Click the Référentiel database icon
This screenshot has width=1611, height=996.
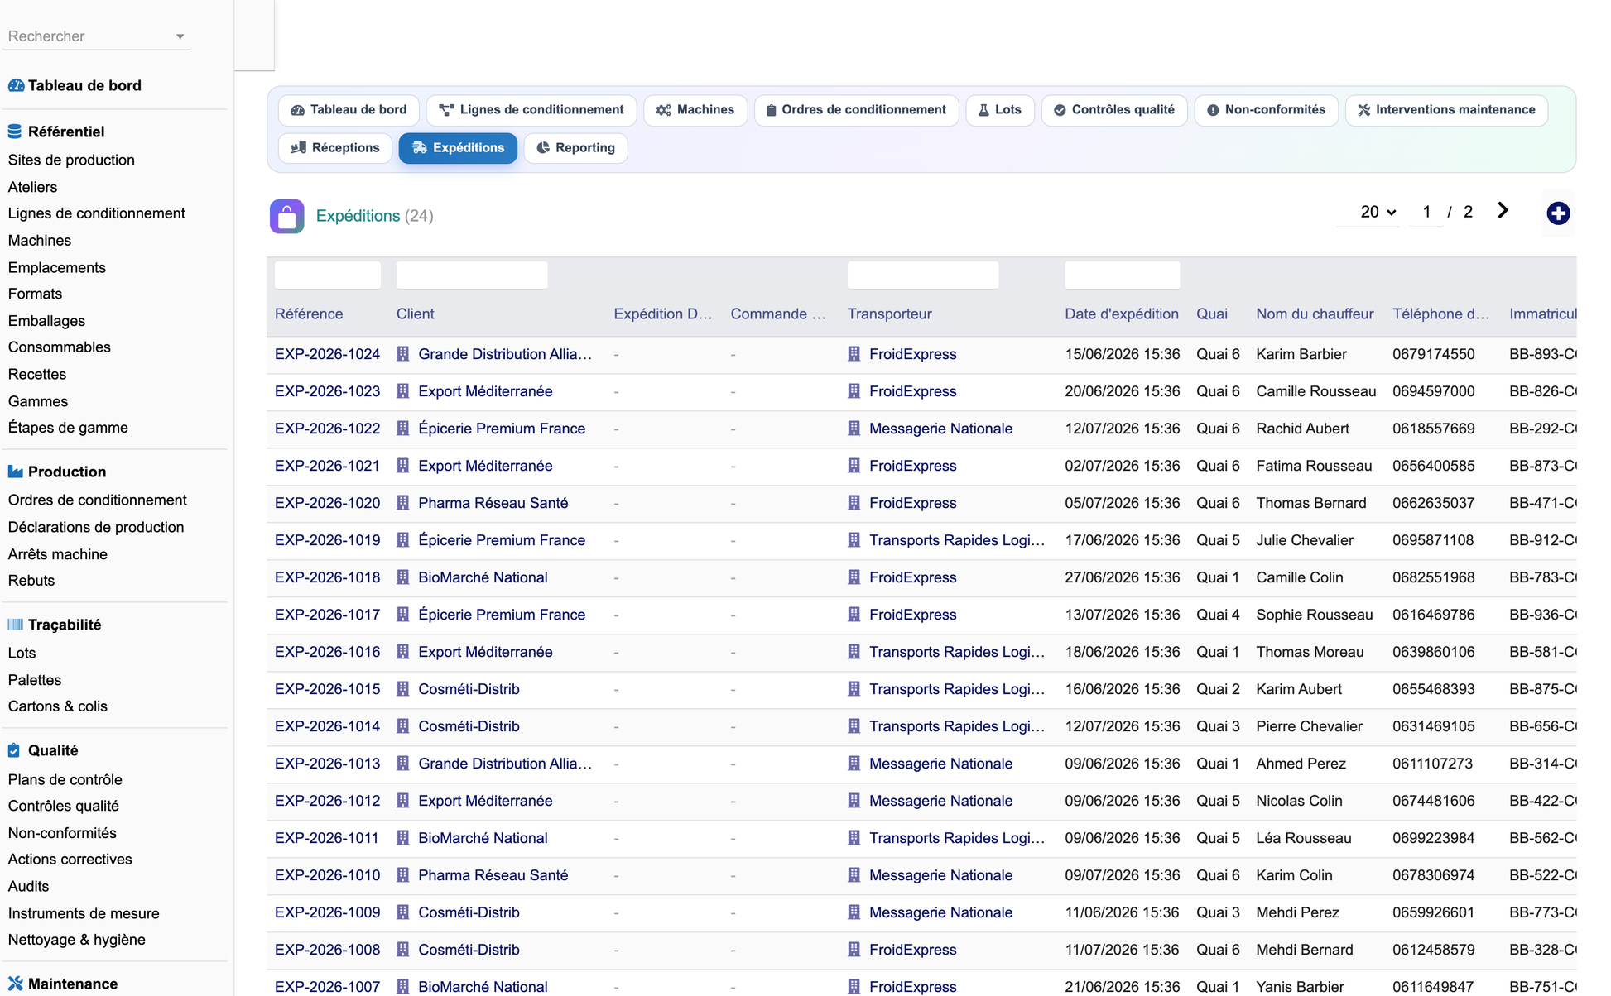pyautogui.click(x=15, y=132)
